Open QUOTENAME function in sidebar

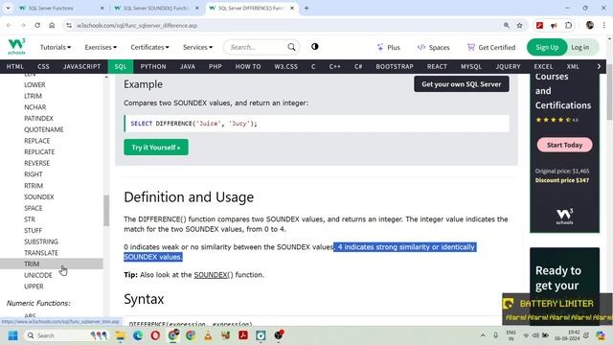click(x=44, y=129)
